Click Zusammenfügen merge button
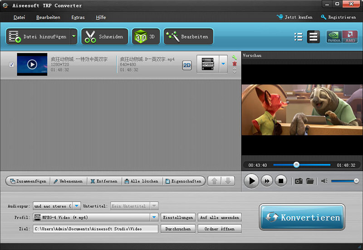 (x=28, y=181)
